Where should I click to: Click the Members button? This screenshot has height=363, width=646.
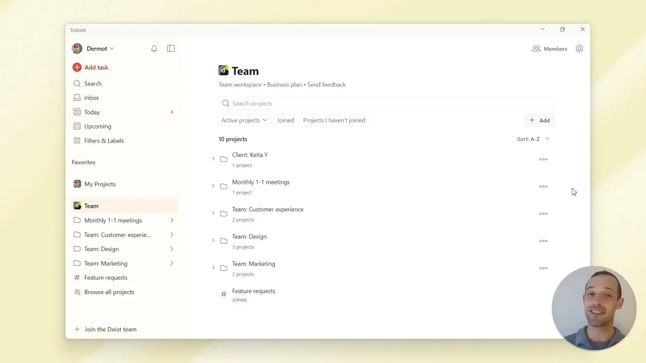550,49
